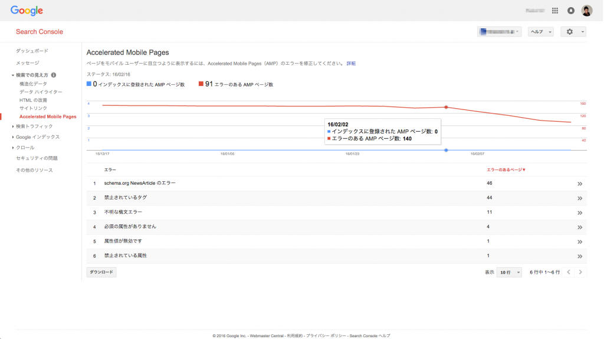The width and height of the screenshot is (604, 339).
Task: Change the 10行 rows-per-page dropdown
Action: [509, 272]
